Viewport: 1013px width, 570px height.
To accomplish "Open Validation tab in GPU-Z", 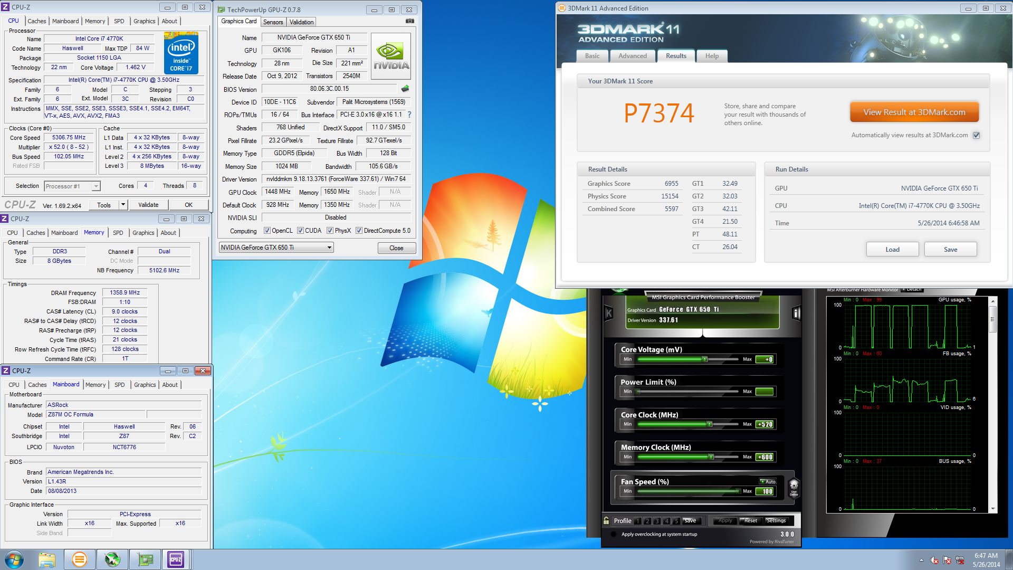I will tap(301, 22).
